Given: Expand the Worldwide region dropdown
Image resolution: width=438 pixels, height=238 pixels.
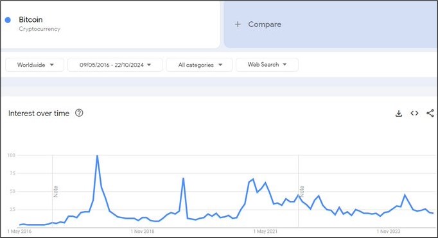Looking at the screenshot, I should coord(35,65).
